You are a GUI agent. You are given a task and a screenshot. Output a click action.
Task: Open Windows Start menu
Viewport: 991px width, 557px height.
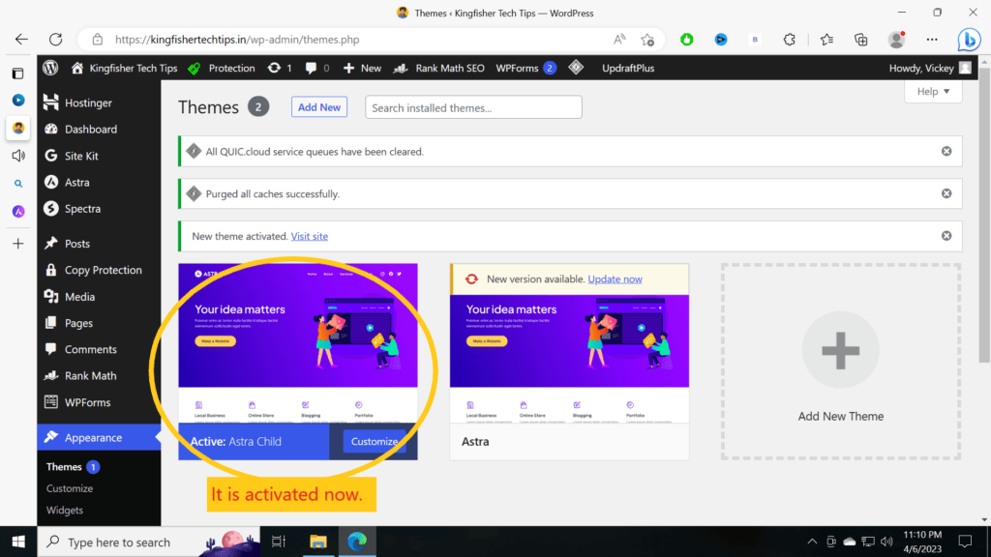(x=18, y=542)
